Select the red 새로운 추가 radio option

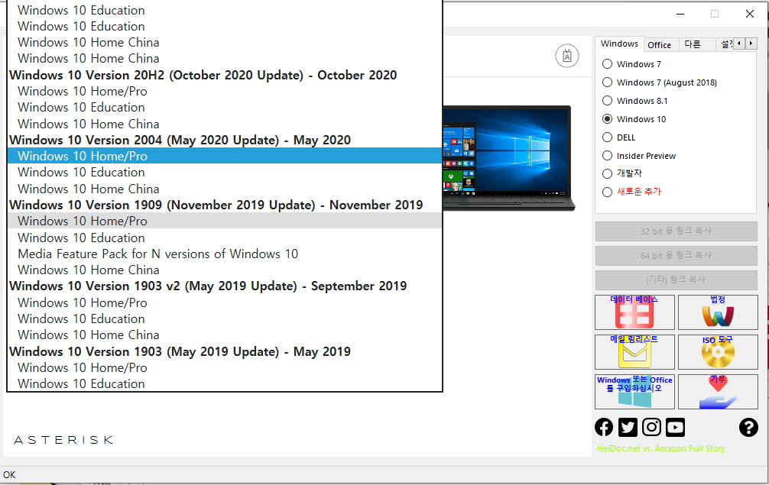607,192
